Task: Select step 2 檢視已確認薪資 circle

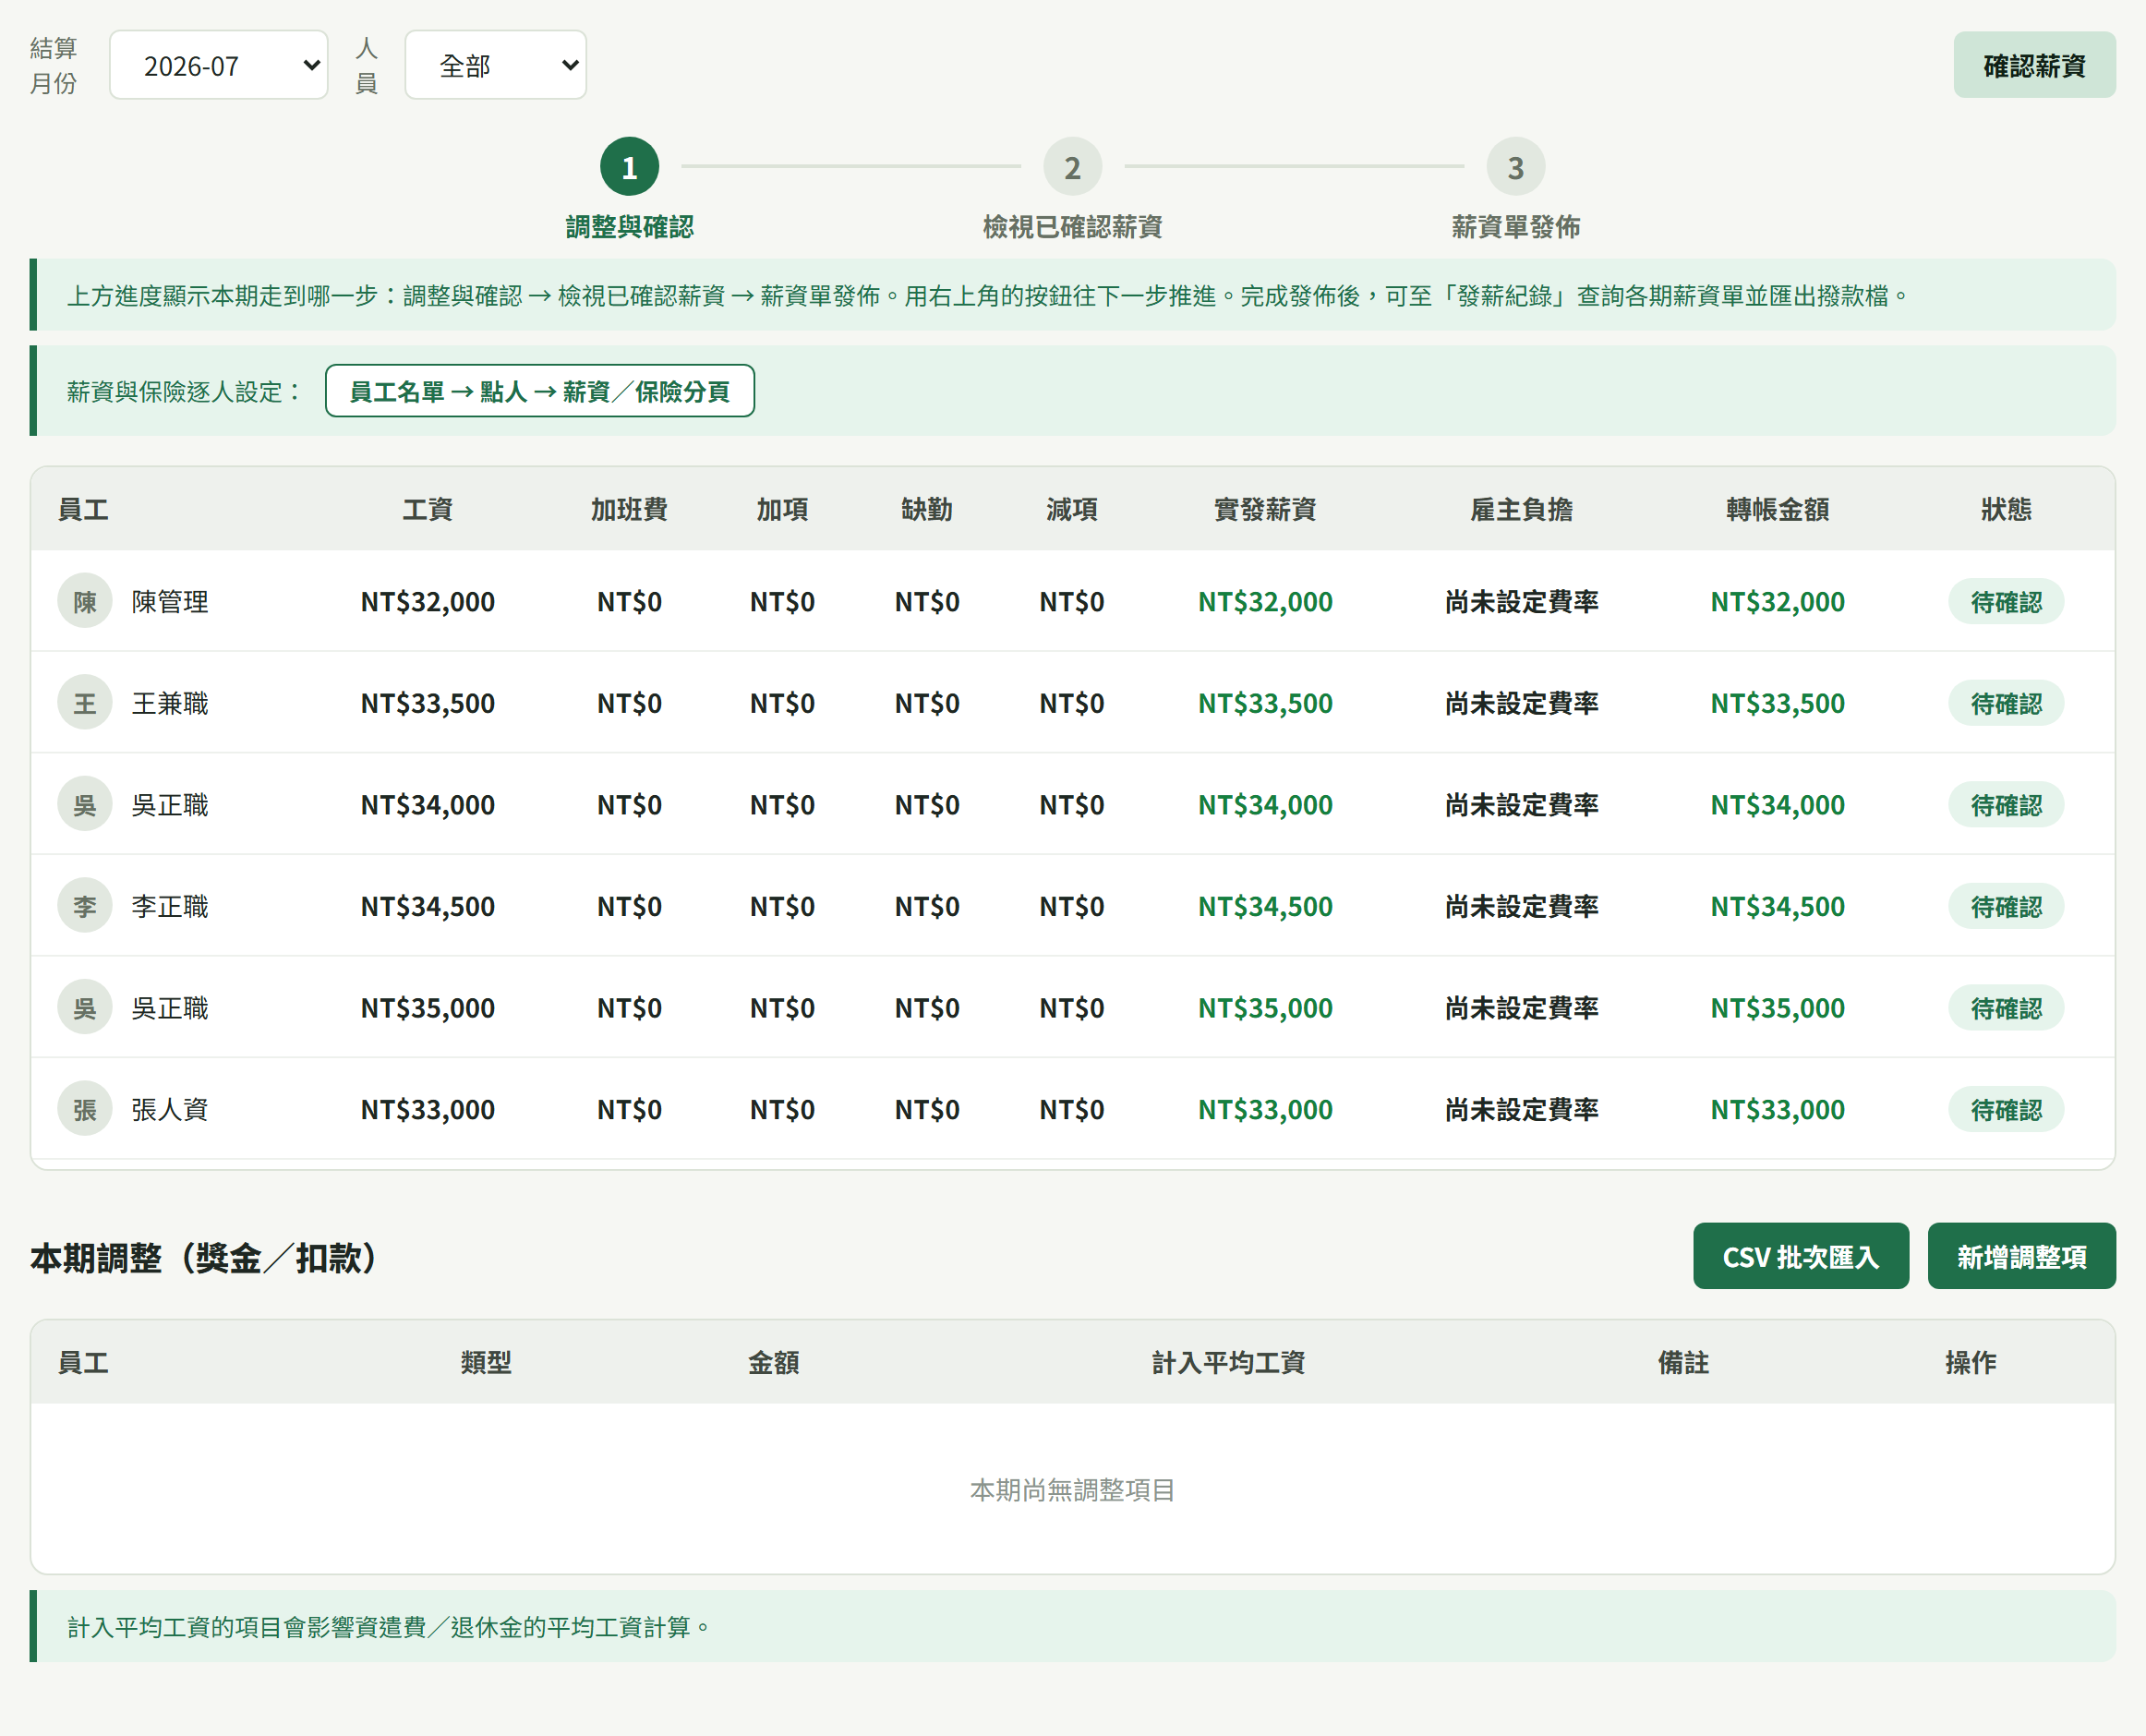Action: click(1072, 167)
